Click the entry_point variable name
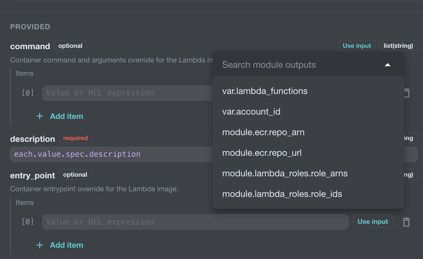The height and width of the screenshot is (259, 423). coord(33,175)
